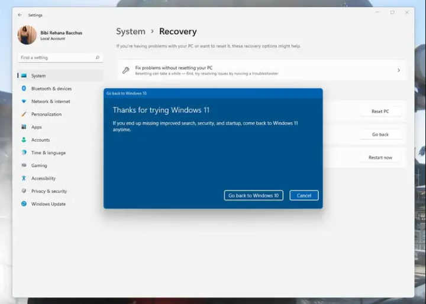Open Bluetooth & devices label
The image size is (426, 304).
[x=51, y=89]
